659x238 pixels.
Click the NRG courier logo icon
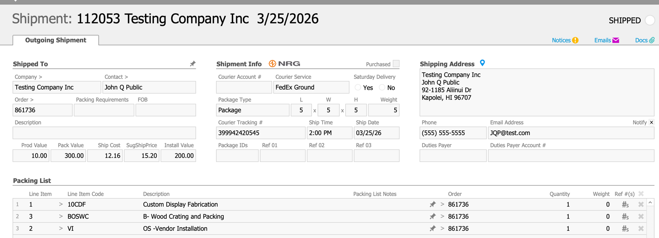272,64
